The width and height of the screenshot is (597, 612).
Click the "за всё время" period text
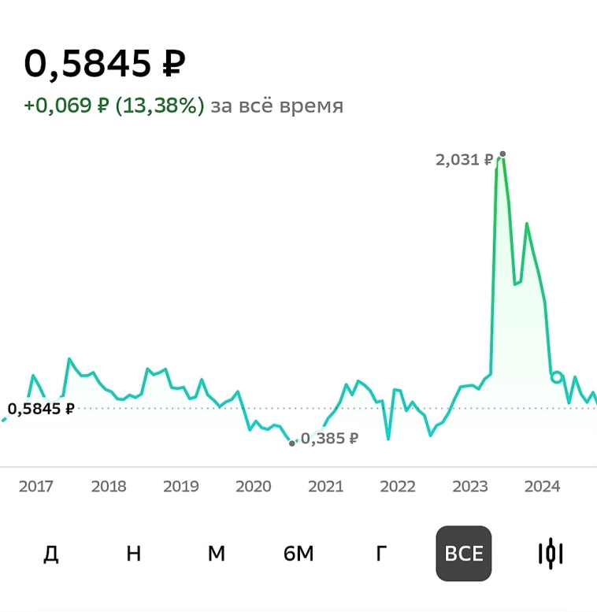pyautogui.click(x=276, y=106)
